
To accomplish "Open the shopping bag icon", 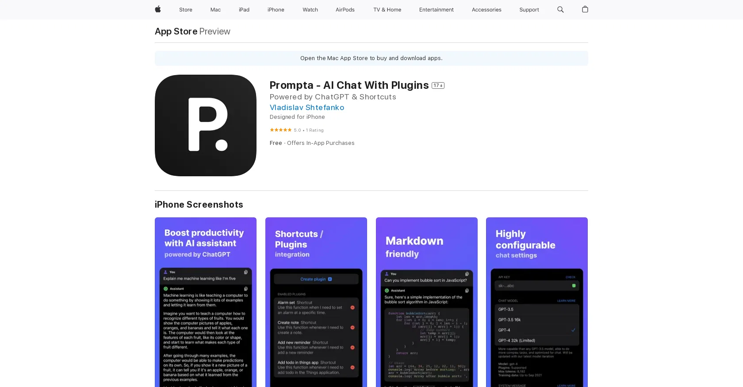I will [585, 9].
